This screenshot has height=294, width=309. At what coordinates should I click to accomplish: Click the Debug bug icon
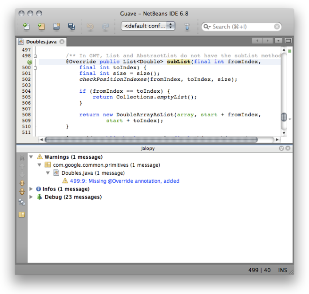pos(40,197)
